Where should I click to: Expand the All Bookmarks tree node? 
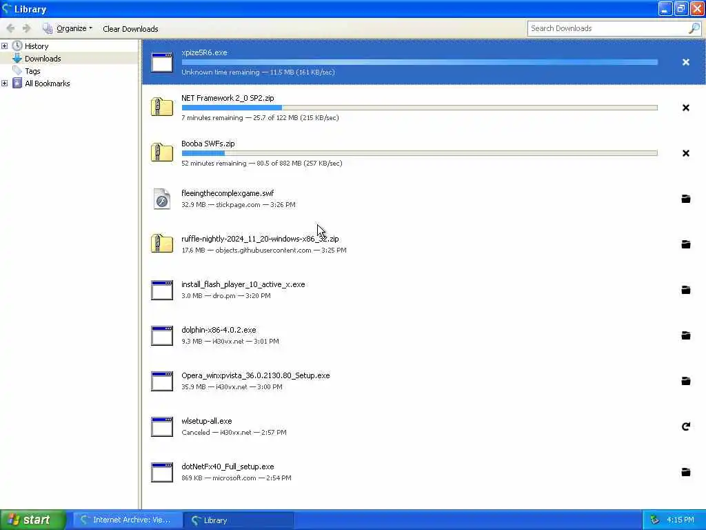coord(5,84)
